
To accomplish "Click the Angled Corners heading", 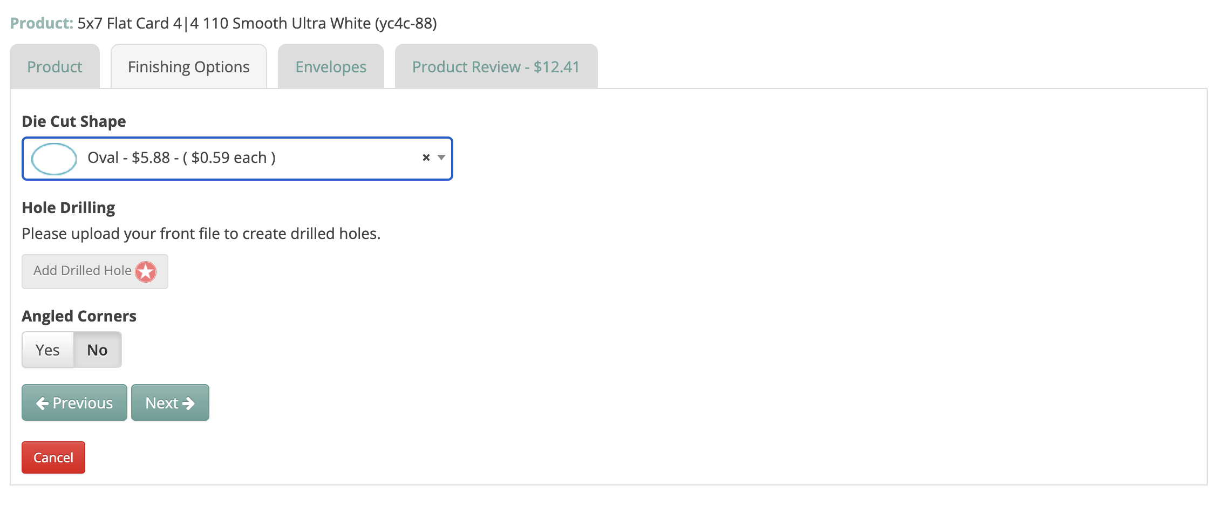I will pyautogui.click(x=79, y=316).
